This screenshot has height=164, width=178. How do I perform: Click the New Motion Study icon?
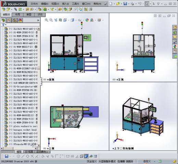[x=60, y=9]
